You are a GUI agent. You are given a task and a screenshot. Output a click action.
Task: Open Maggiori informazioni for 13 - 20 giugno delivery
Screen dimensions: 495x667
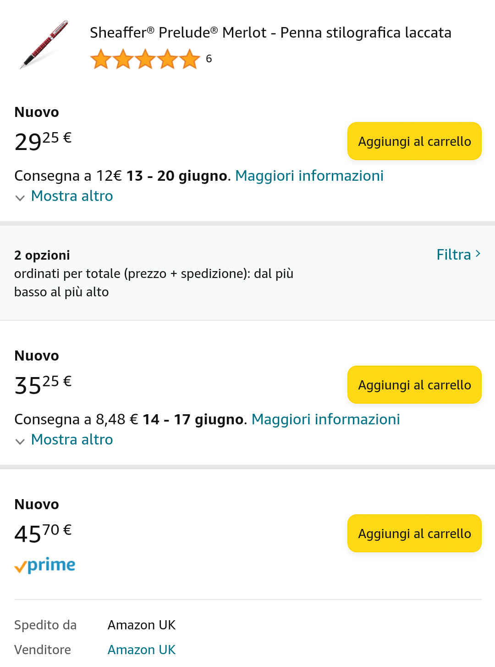(x=309, y=176)
